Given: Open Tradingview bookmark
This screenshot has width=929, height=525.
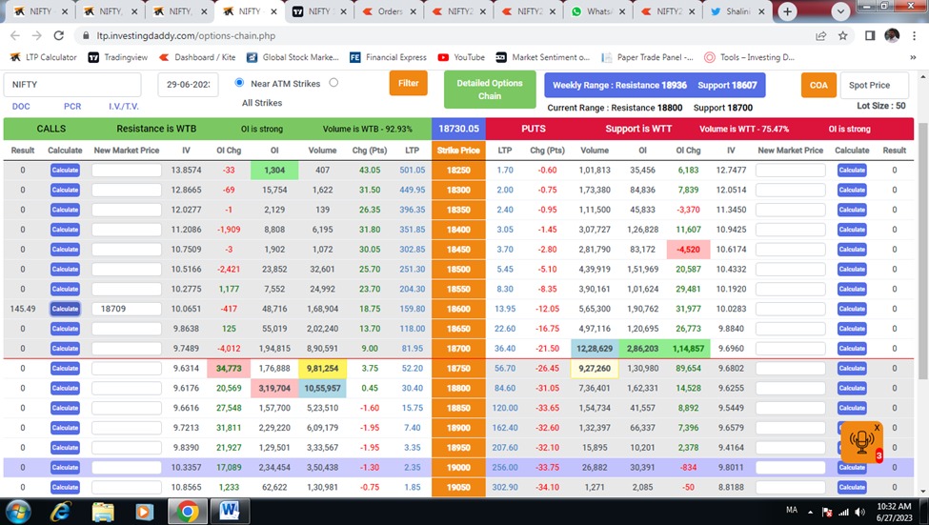Looking at the screenshot, I should (x=117, y=57).
